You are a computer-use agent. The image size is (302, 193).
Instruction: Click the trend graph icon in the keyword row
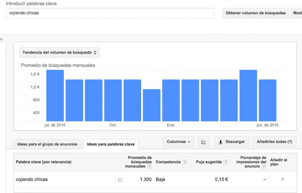120,180
